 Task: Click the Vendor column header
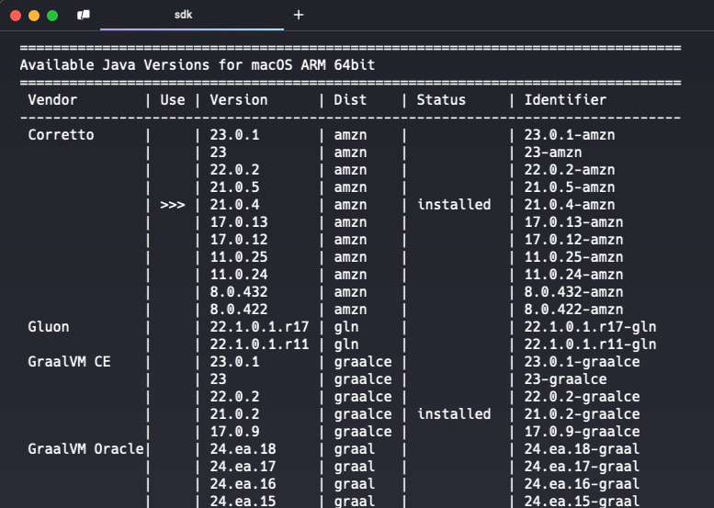[x=52, y=100]
